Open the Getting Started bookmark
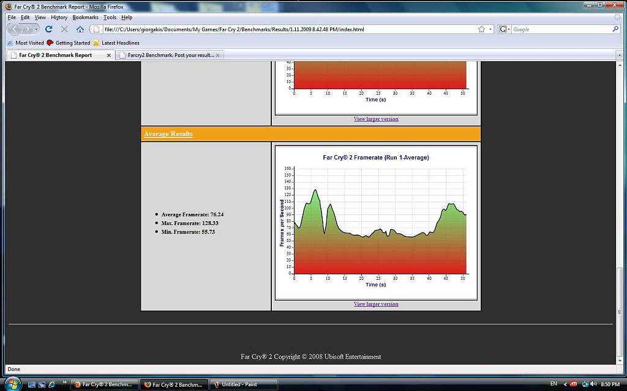 [x=69, y=43]
